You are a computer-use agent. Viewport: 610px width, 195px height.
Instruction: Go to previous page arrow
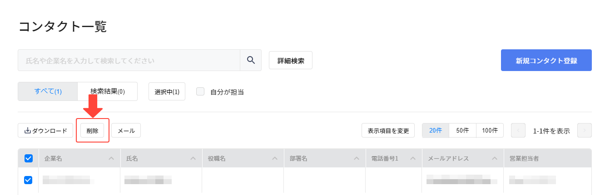pos(518,130)
